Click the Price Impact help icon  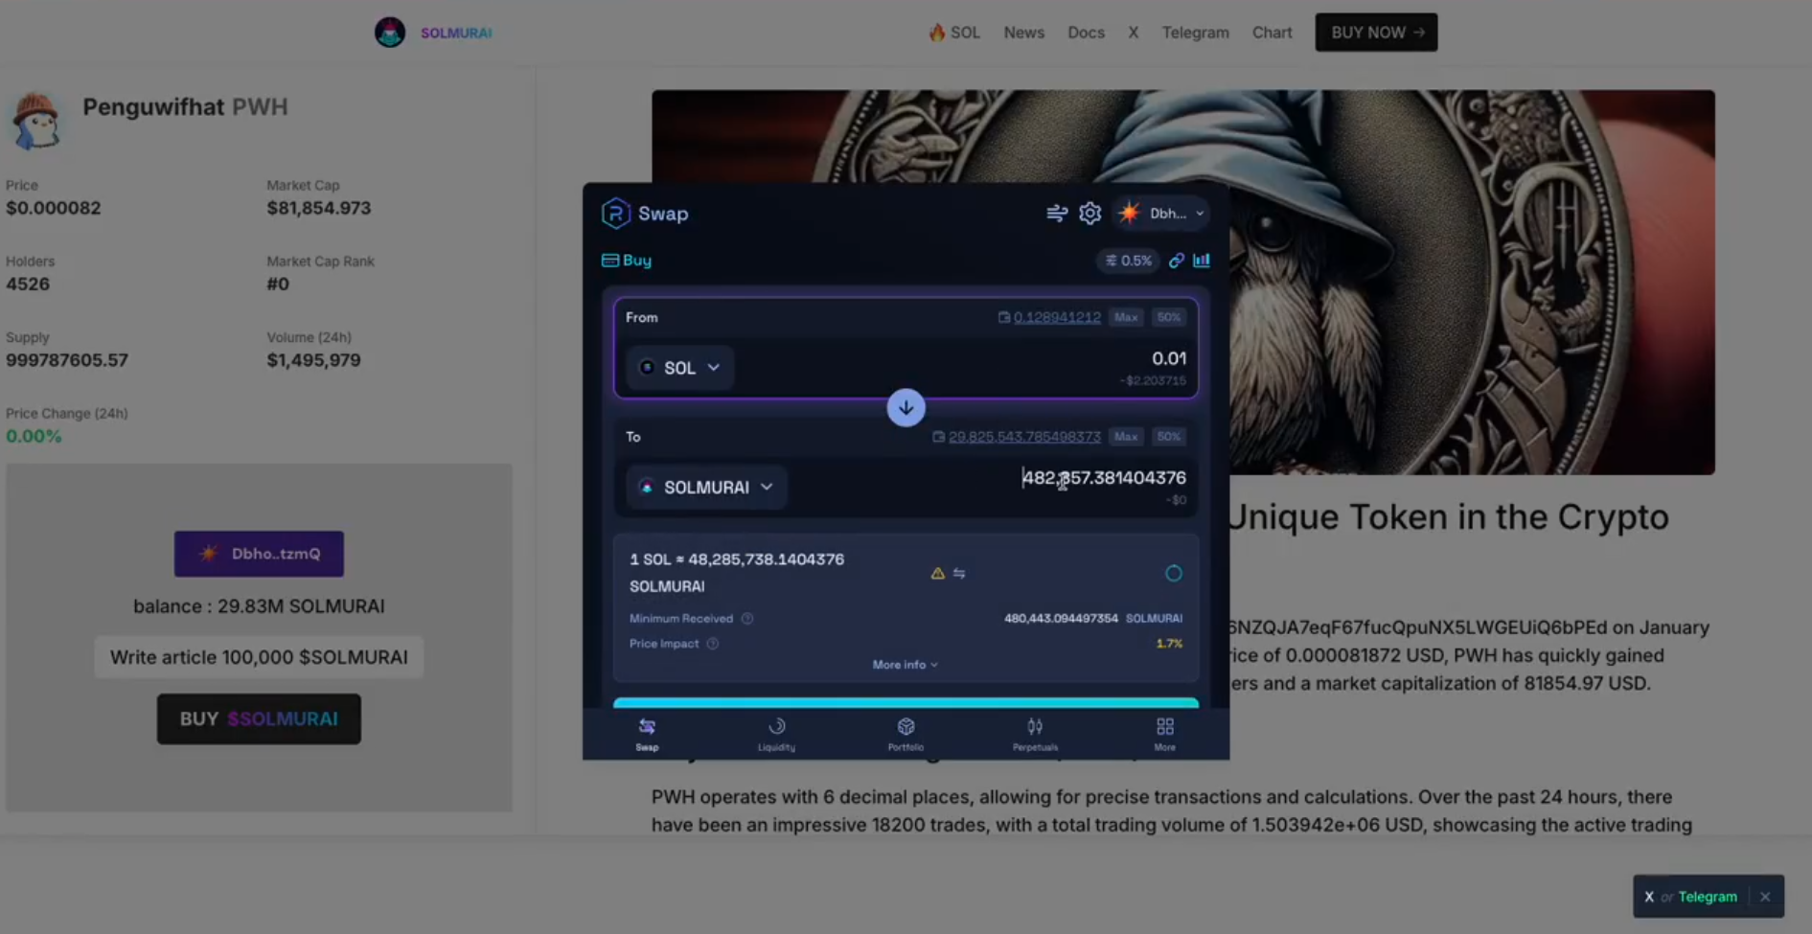tap(712, 644)
